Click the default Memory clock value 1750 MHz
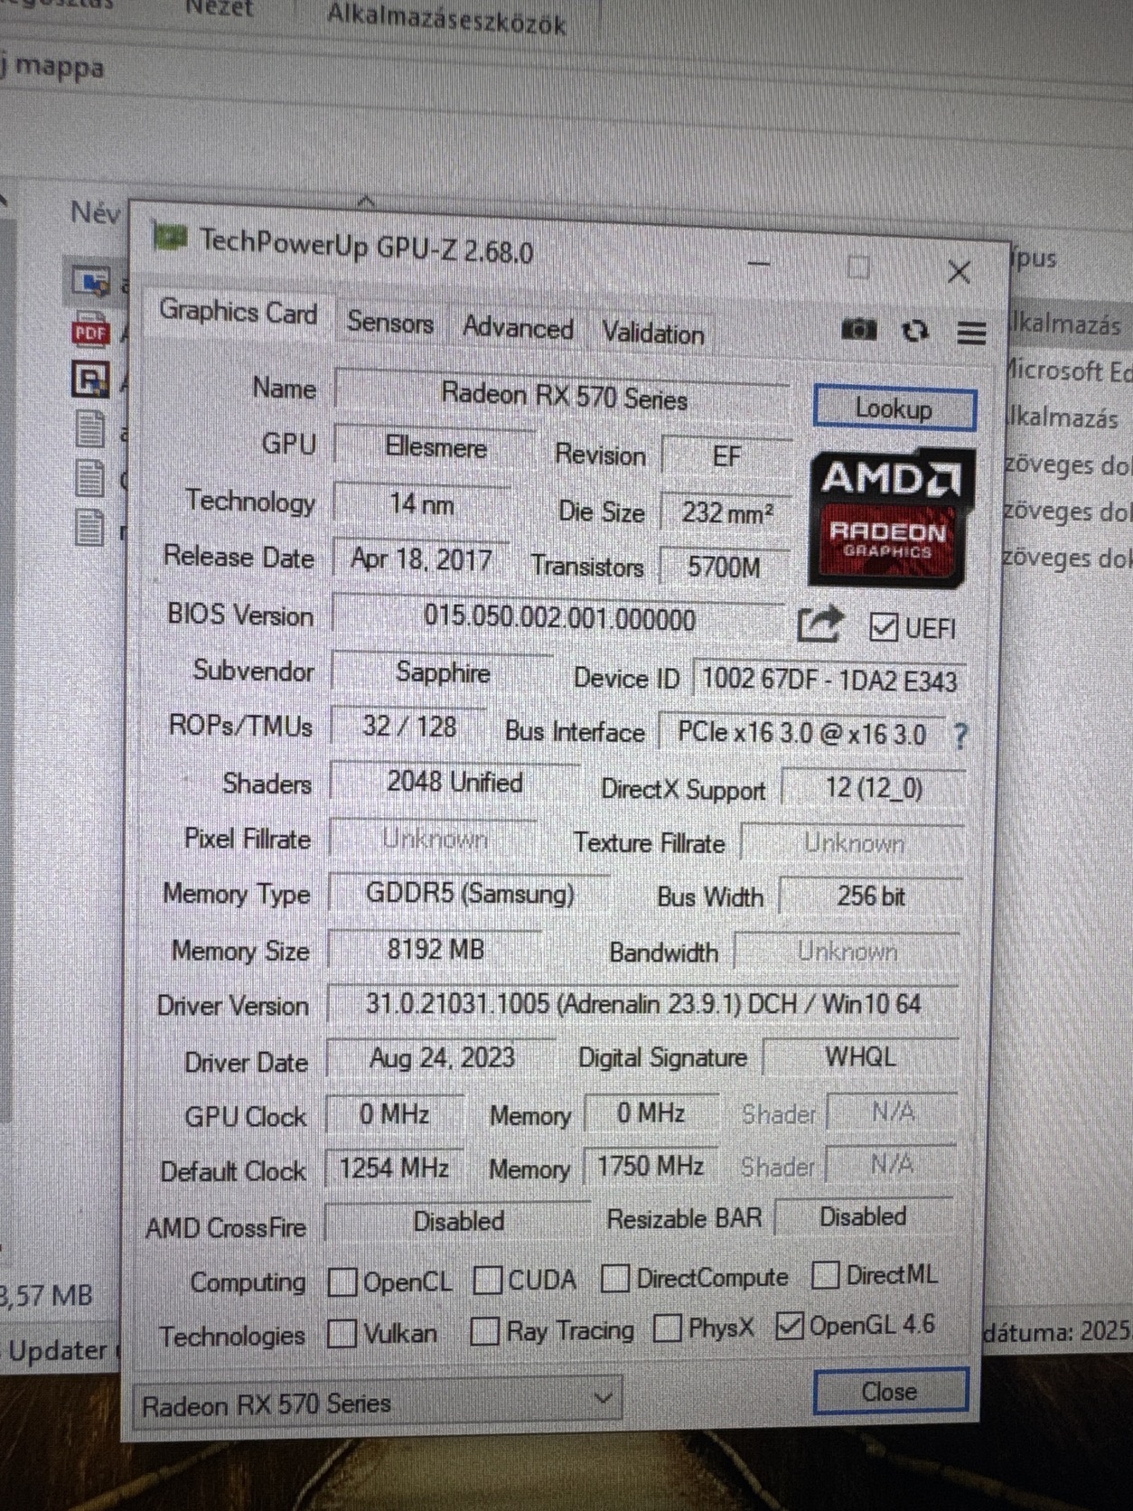 (651, 1166)
